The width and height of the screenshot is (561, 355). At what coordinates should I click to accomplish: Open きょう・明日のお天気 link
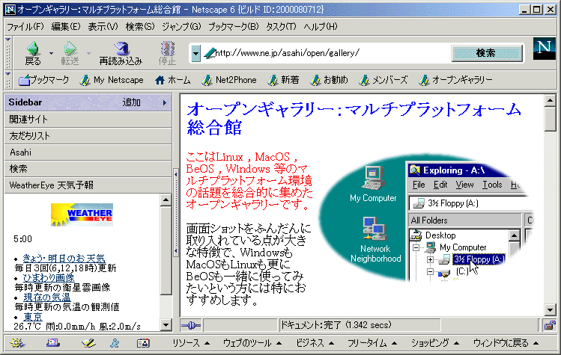coord(64,258)
